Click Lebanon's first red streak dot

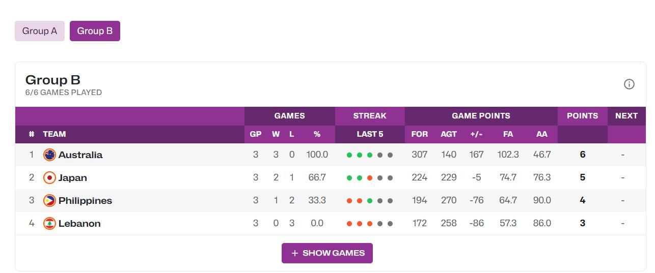pyautogui.click(x=349, y=224)
